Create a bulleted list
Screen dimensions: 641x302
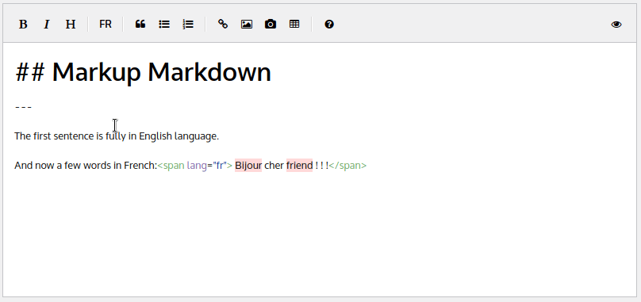pyautogui.click(x=164, y=25)
